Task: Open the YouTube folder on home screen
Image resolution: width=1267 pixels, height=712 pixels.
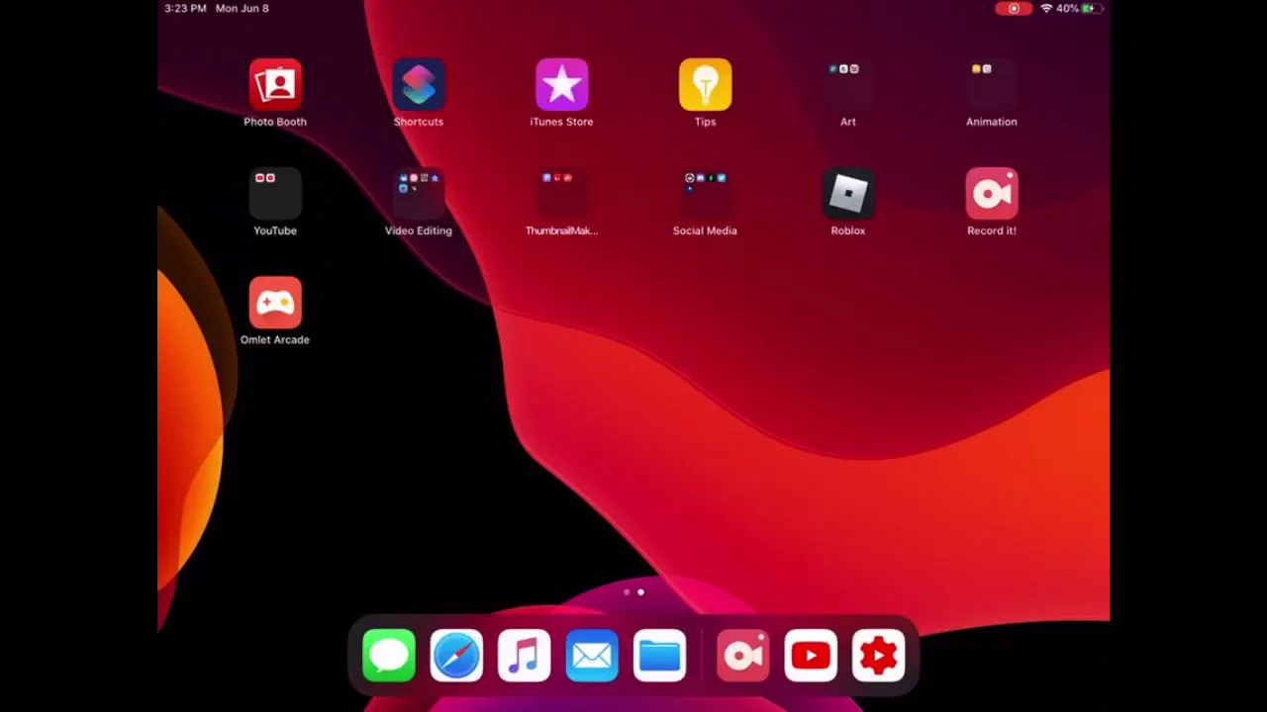Action: 275,194
